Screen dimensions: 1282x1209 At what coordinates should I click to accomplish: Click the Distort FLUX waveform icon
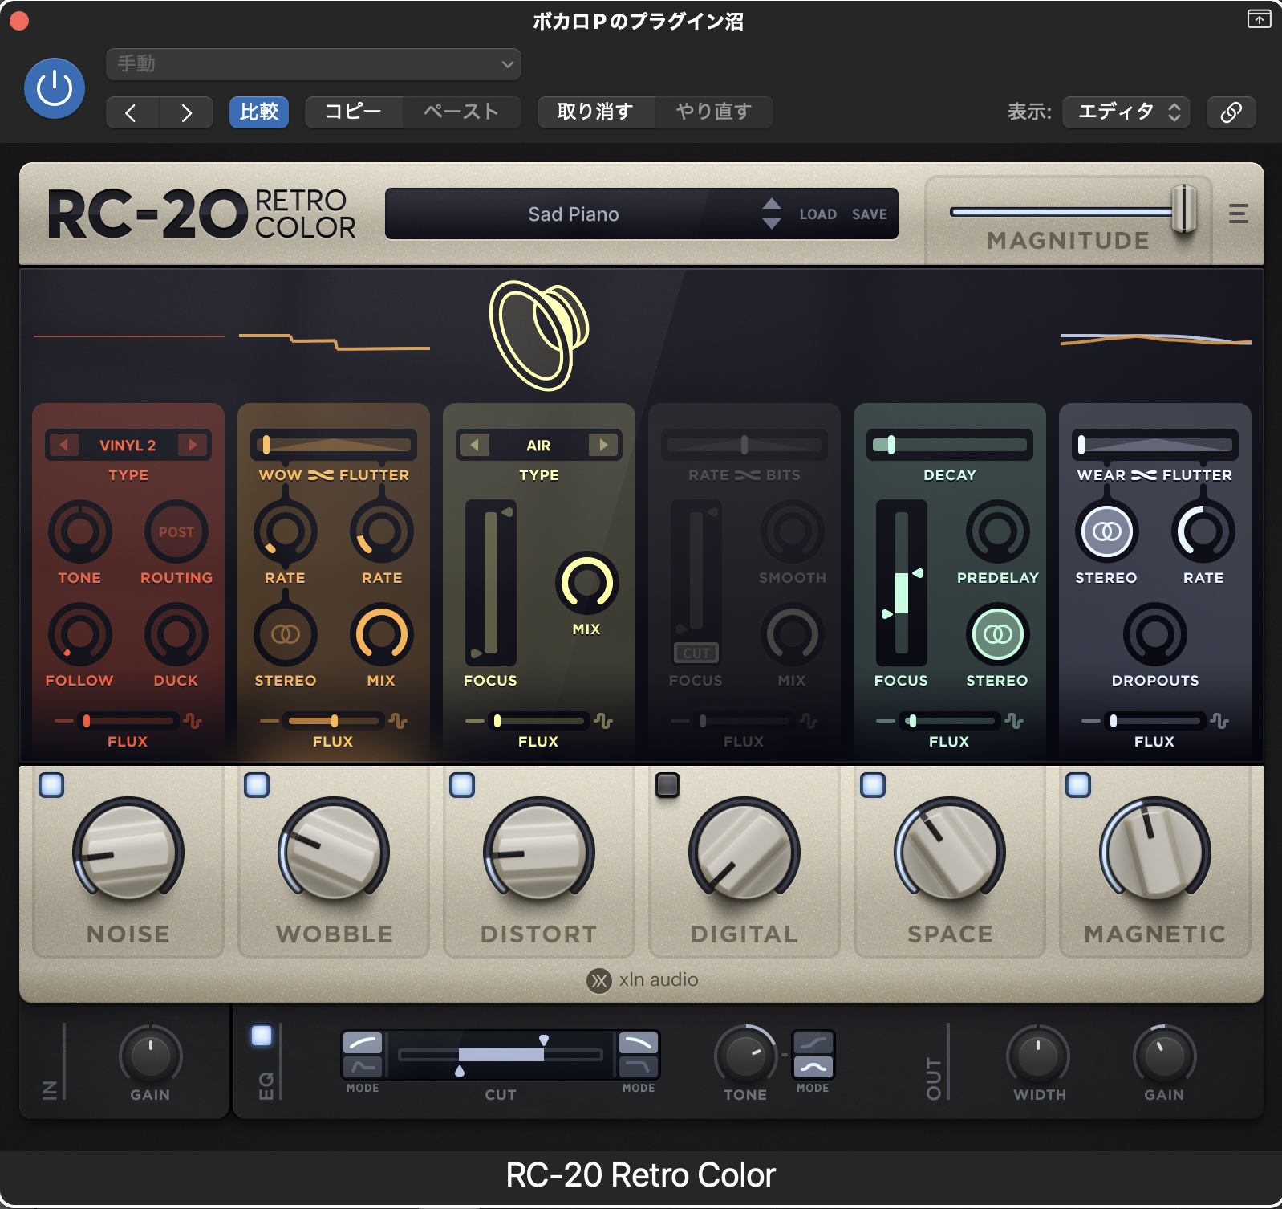[x=603, y=721]
